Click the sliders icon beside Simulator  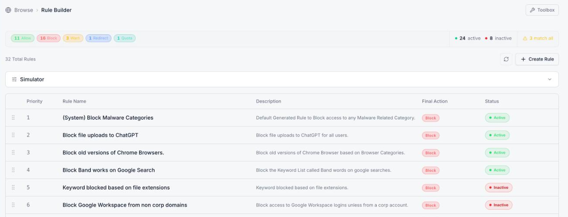coord(14,79)
